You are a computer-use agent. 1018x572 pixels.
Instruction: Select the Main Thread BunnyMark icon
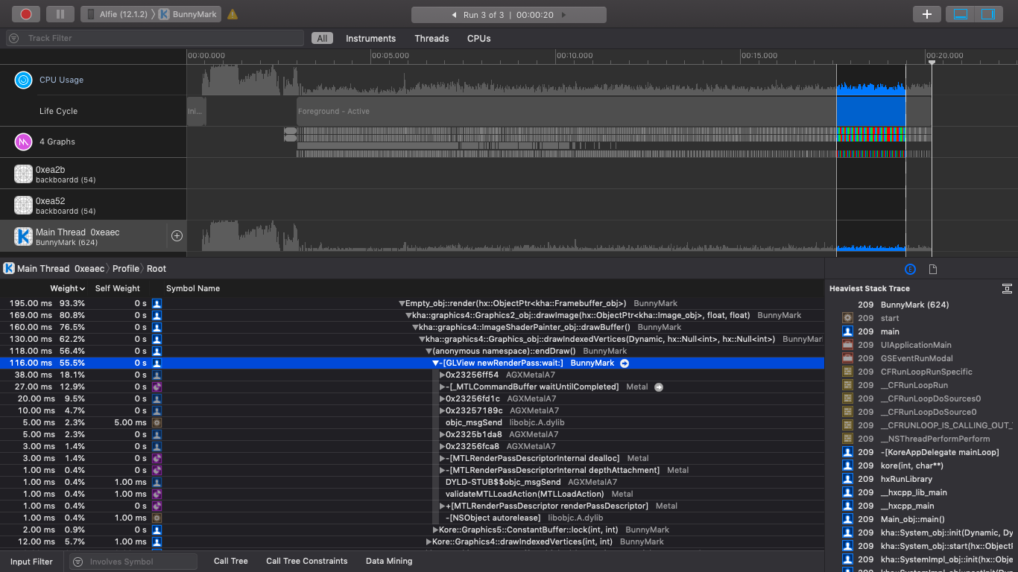(x=24, y=236)
